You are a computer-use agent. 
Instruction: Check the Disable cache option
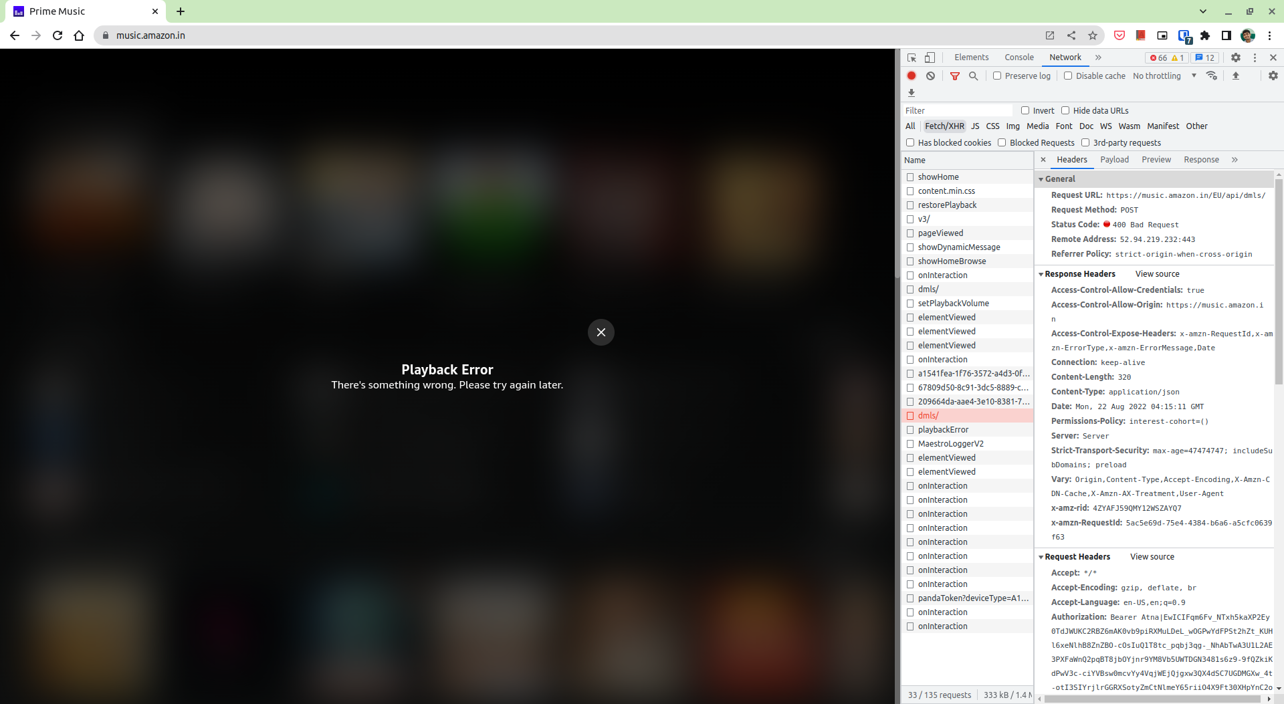pos(1068,76)
